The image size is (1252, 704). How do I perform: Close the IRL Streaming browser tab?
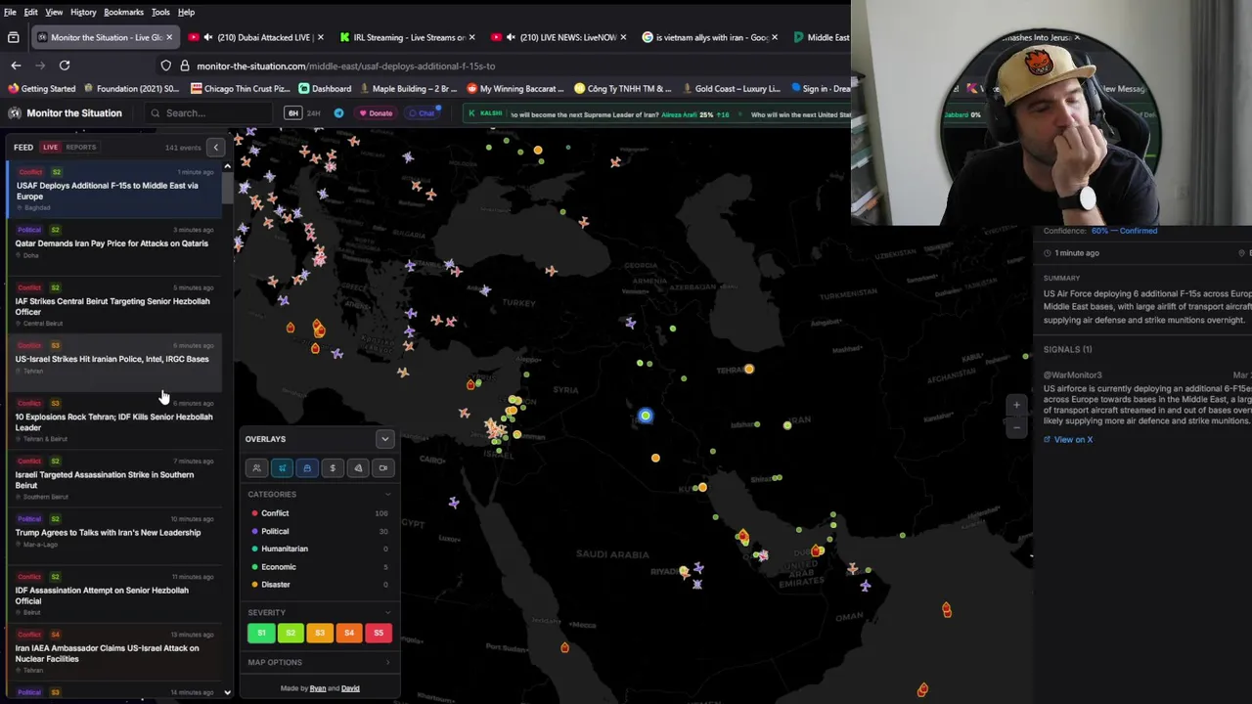(472, 37)
